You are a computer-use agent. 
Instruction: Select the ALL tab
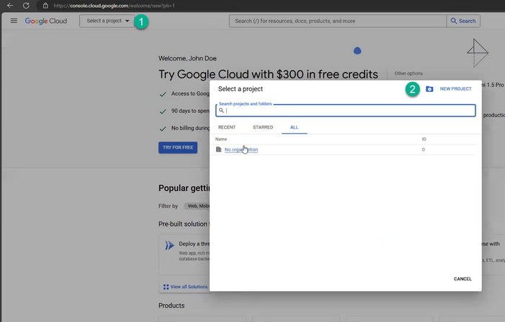click(x=294, y=127)
